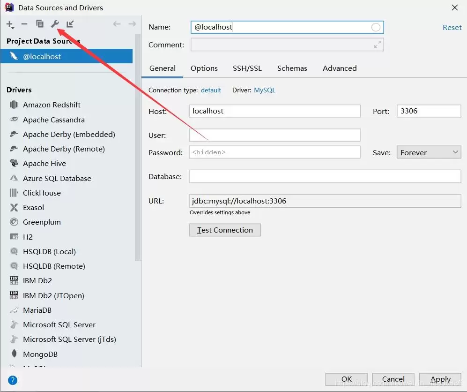This screenshot has width=467, height=392.
Task: Select the @localhost project data source
Action: (66, 56)
